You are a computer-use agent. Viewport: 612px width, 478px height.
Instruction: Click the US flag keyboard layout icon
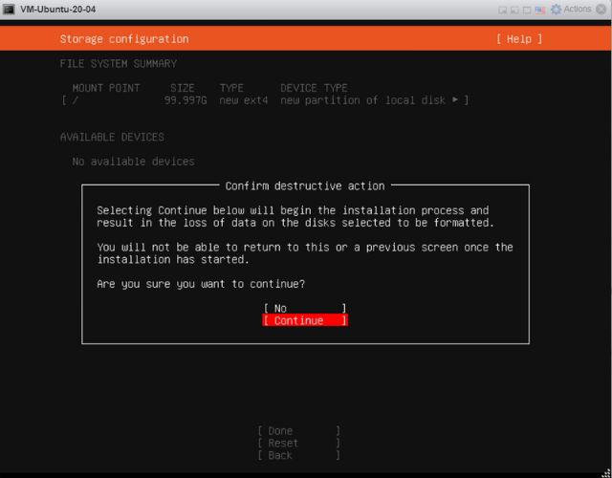point(540,11)
